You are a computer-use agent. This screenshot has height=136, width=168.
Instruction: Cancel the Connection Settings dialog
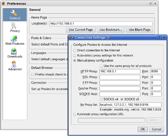click(156, 129)
